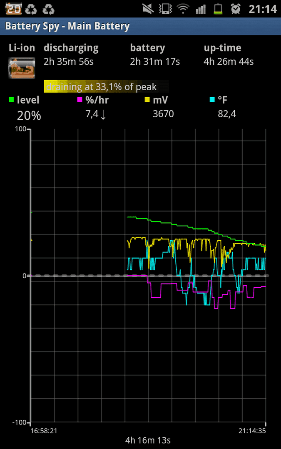The image size is (281, 449).
Task: Tap the 'level' legend label
Action: click(x=28, y=100)
